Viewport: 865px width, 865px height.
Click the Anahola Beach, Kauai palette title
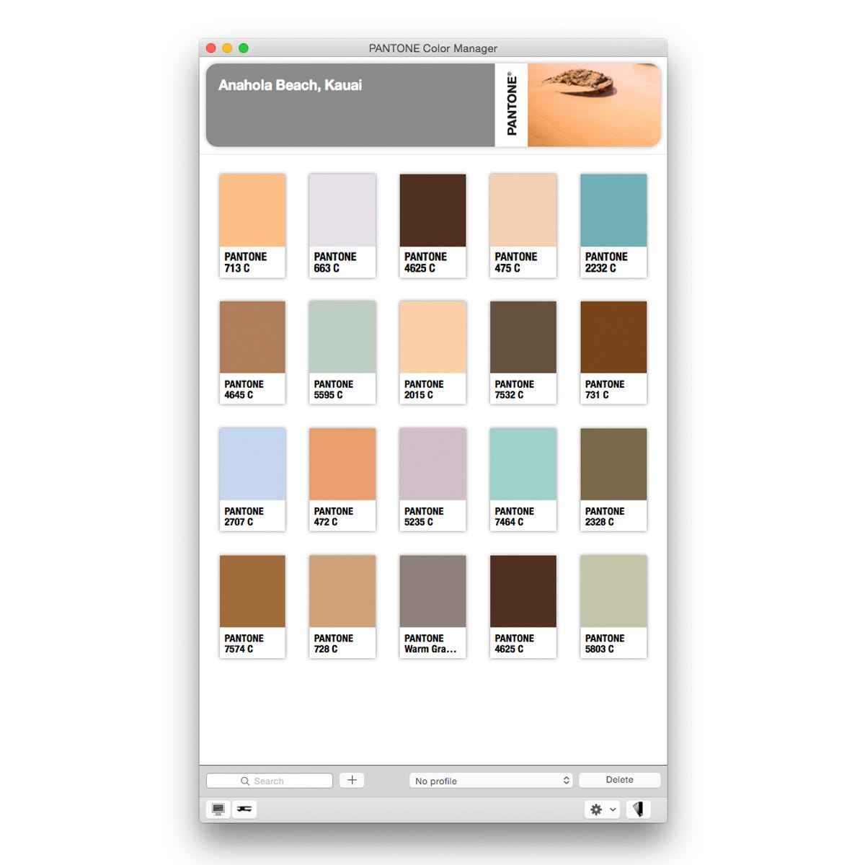click(x=290, y=85)
